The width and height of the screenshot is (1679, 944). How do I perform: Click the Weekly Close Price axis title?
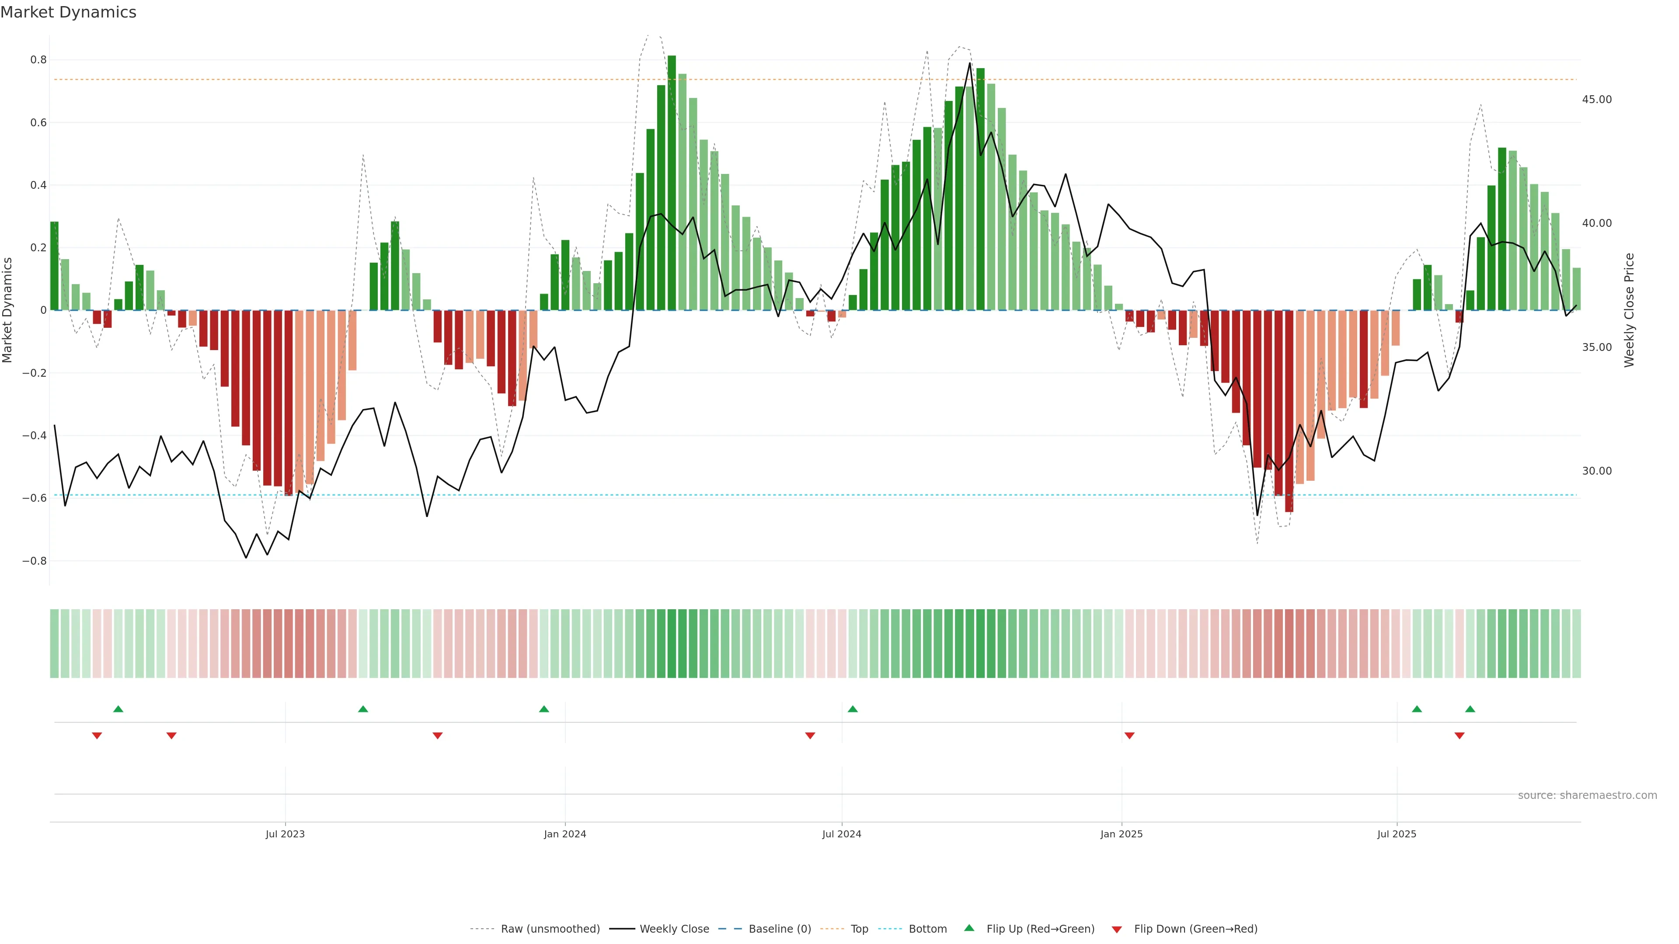(1629, 310)
